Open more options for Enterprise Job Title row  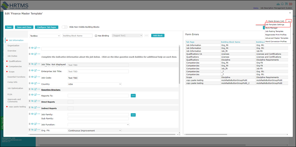click(39, 70)
